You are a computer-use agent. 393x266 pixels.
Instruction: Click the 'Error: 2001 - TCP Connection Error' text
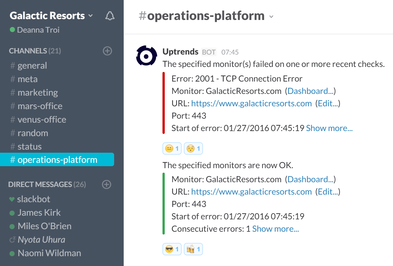coord(237,79)
